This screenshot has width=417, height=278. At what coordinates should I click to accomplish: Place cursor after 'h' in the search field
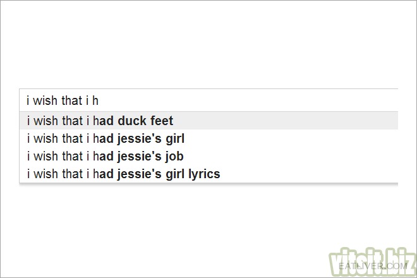click(x=99, y=100)
